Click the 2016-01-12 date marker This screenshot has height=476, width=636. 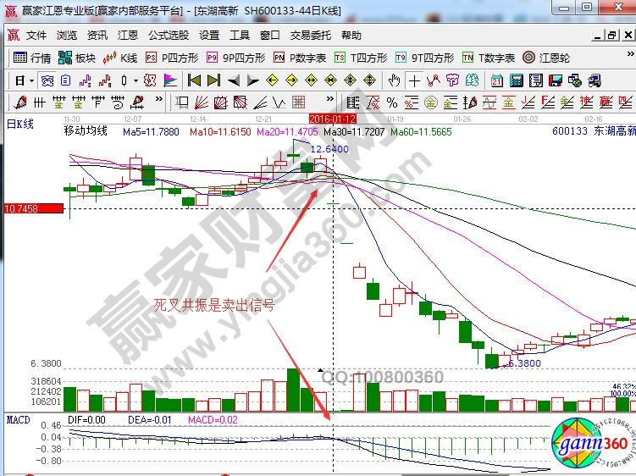[333, 119]
